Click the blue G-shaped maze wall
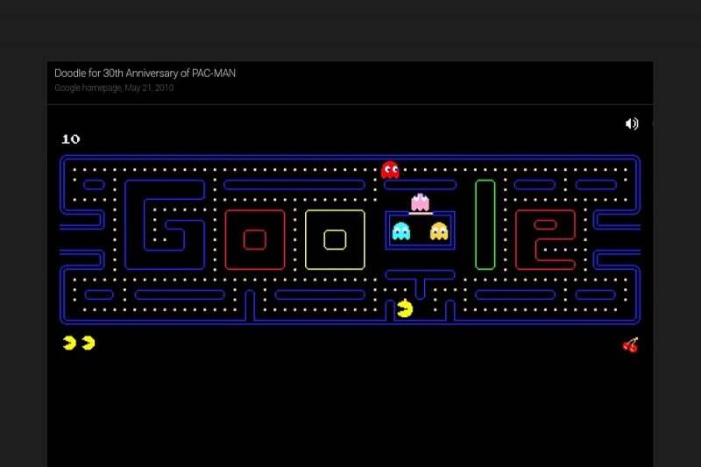701x467 pixels. tap(165, 224)
